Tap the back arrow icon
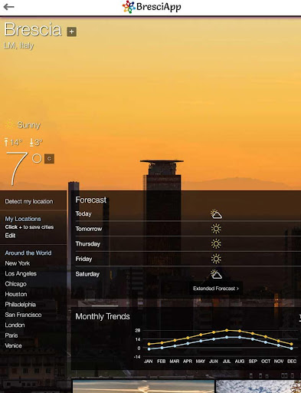301x393 pixels. (x=9, y=7)
